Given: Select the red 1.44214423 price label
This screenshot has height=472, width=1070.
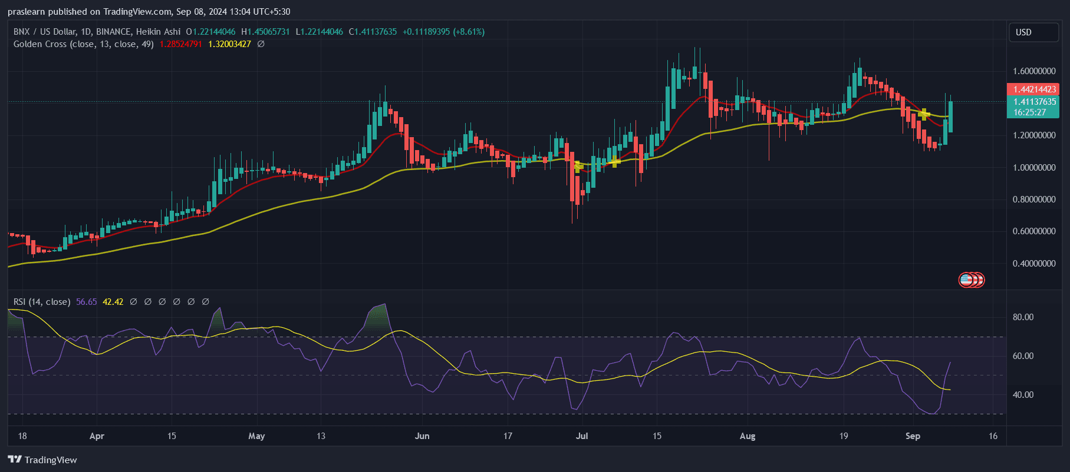Looking at the screenshot, I should (x=1033, y=89).
